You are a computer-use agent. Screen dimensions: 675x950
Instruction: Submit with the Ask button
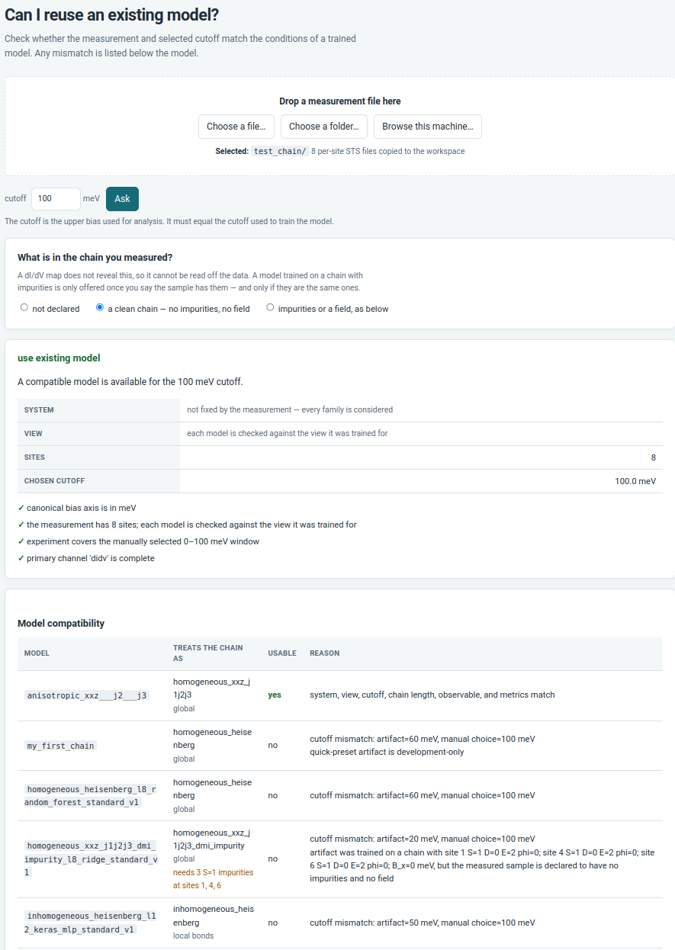click(x=122, y=199)
